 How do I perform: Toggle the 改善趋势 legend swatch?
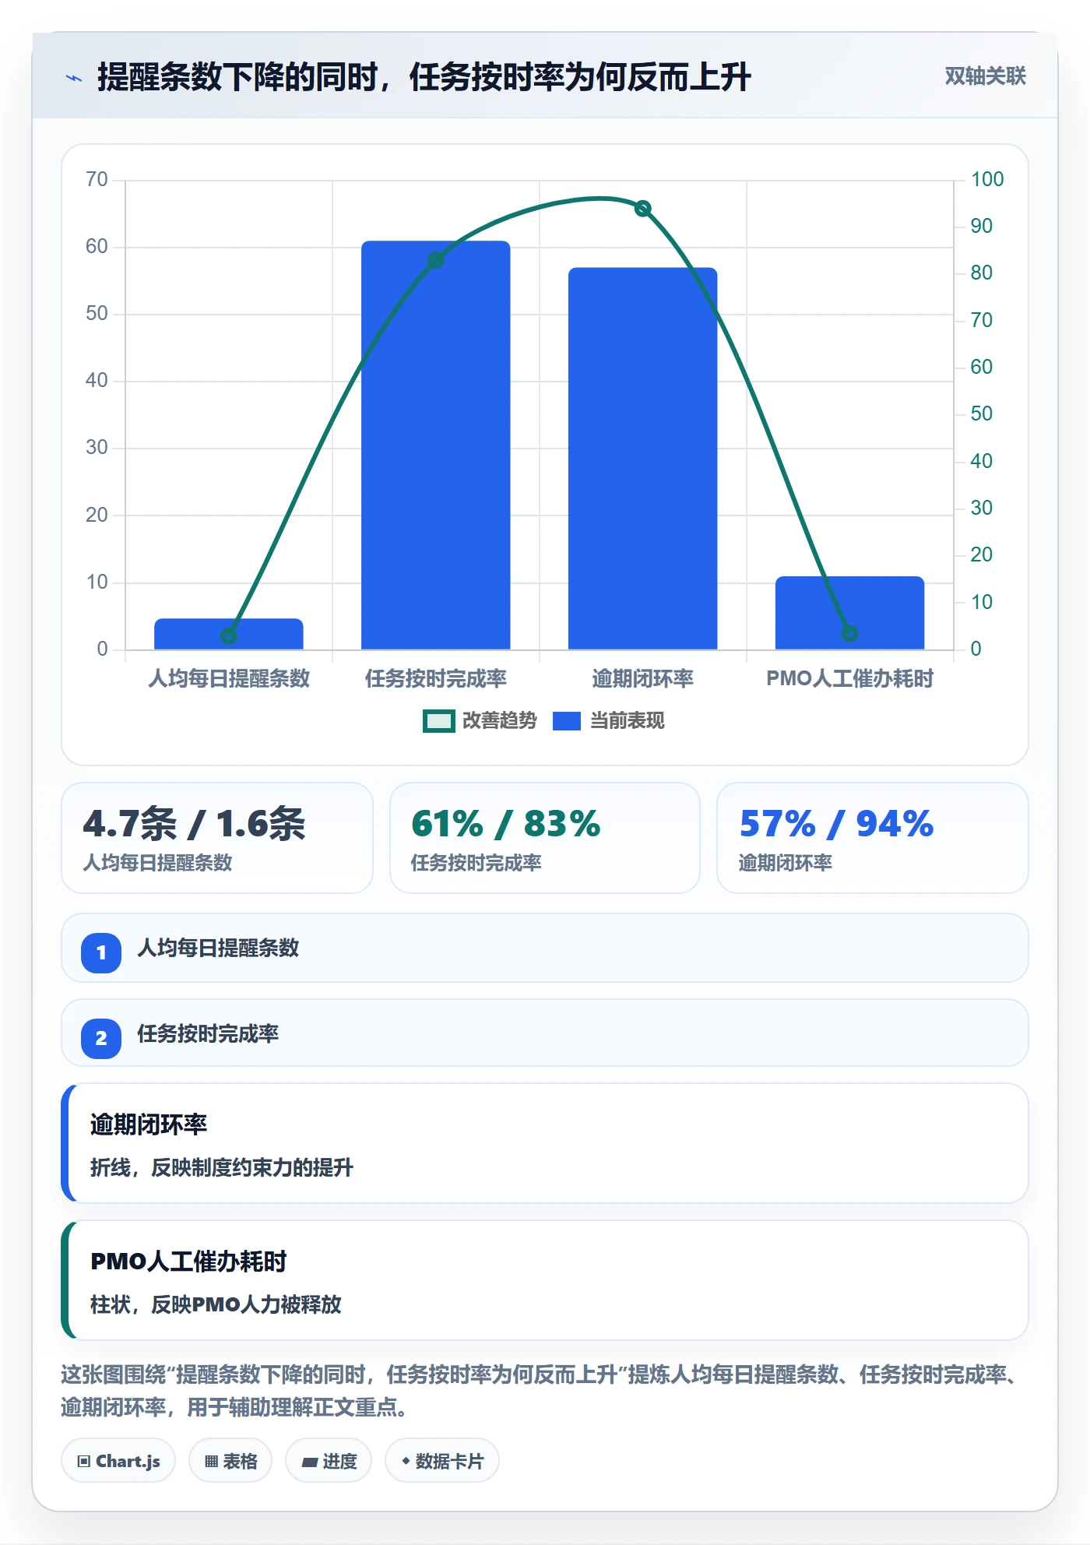point(438,721)
